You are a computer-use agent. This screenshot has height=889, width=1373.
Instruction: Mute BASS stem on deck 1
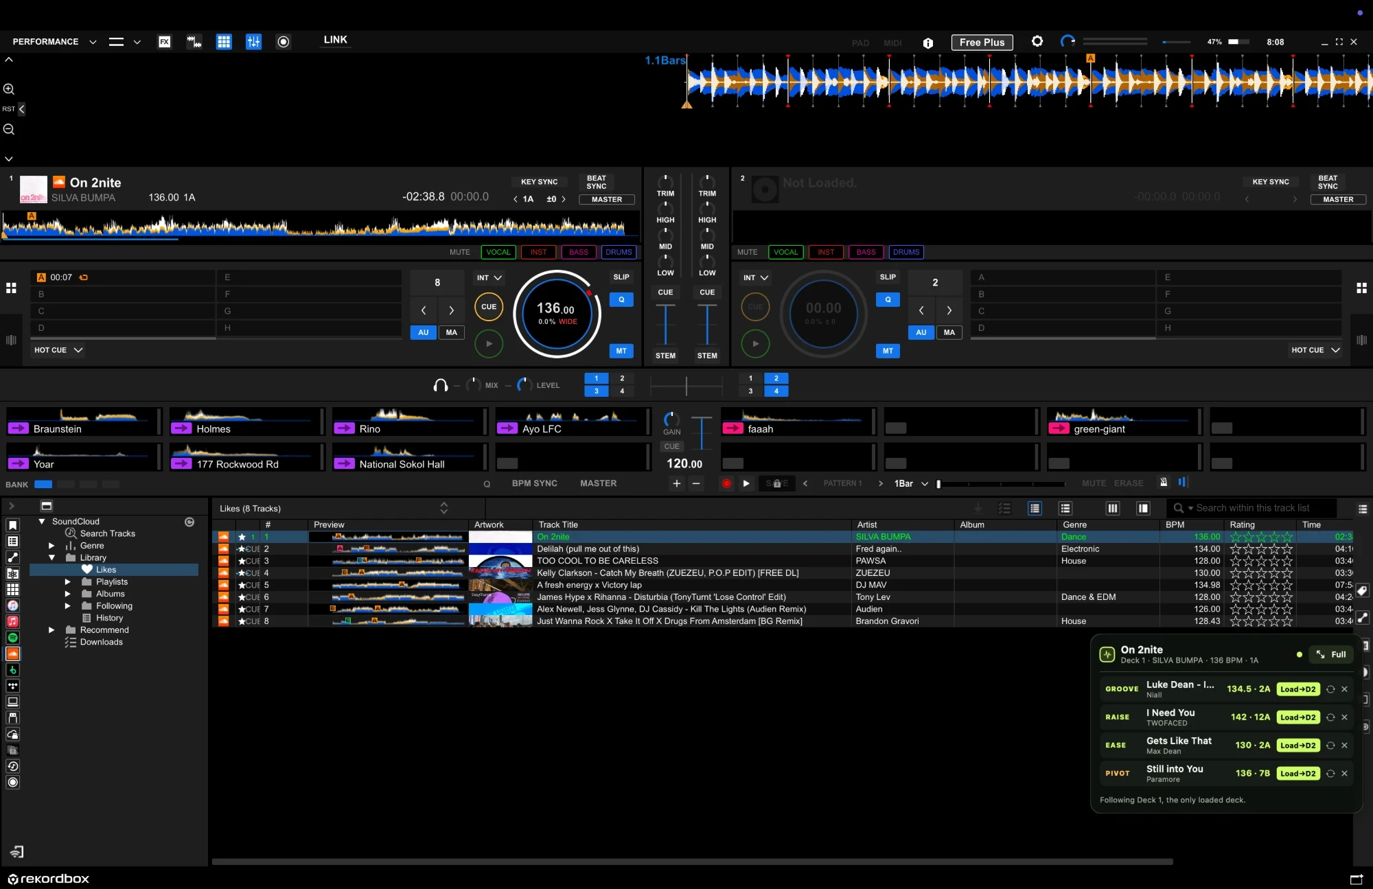[x=579, y=252]
